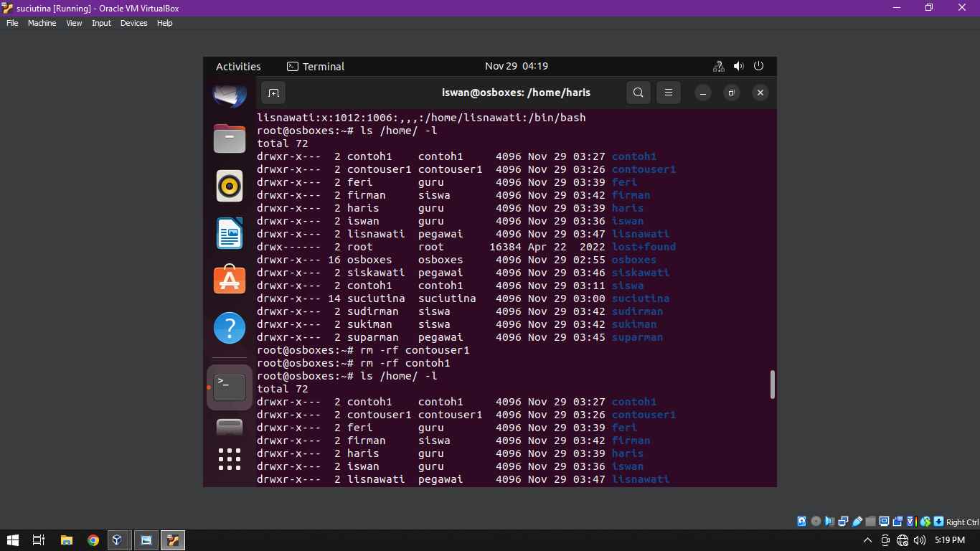Click VirtualBox USB devices indicator
980x551 pixels.
point(857,522)
